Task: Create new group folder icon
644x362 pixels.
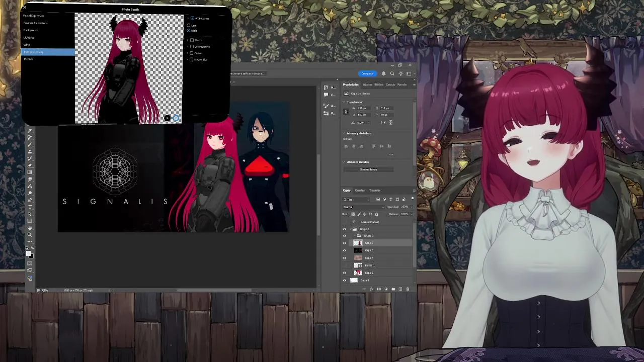Action: click(x=393, y=289)
